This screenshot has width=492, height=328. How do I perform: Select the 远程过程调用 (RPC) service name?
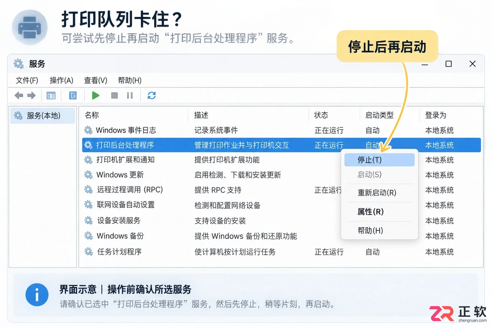click(130, 190)
